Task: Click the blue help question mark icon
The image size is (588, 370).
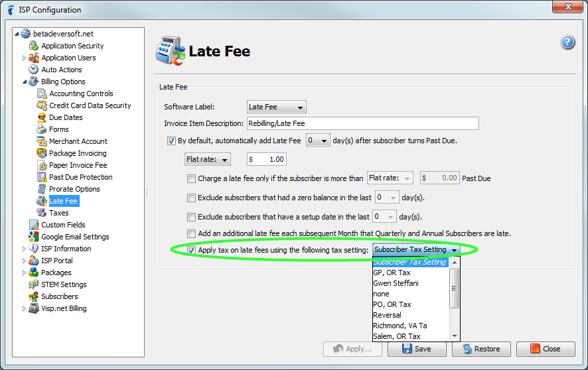Action: 567,42
